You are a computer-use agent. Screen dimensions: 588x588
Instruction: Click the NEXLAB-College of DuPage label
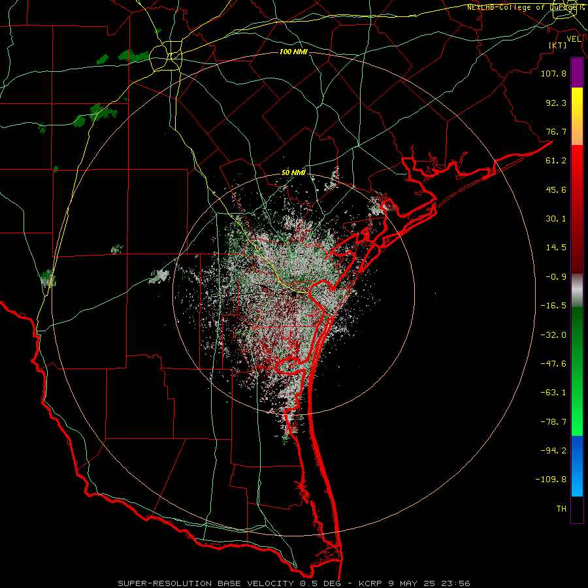526,7
